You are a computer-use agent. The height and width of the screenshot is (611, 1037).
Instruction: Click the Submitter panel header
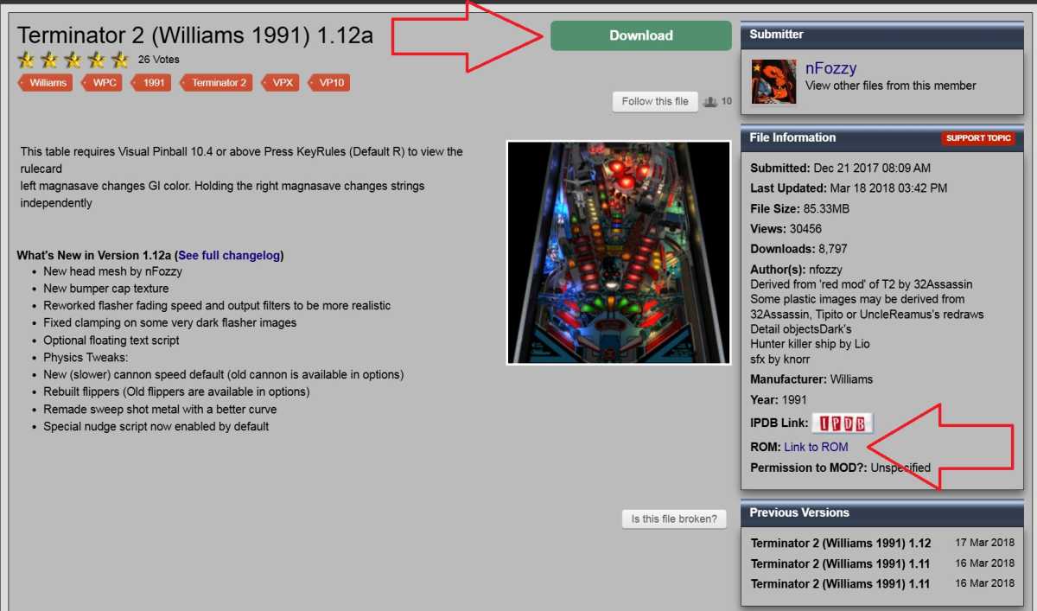click(881, 35)
